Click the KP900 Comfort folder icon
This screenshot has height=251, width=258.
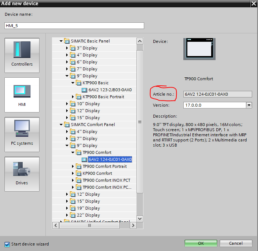coord(78,173)
